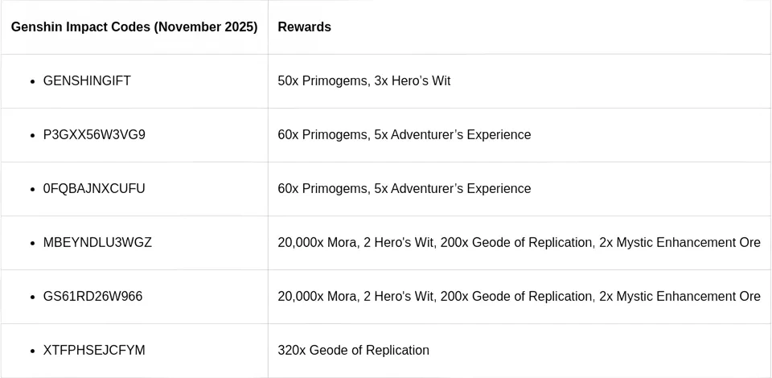Select the GS61RD26W966 code text

click(x=92, y=297)
